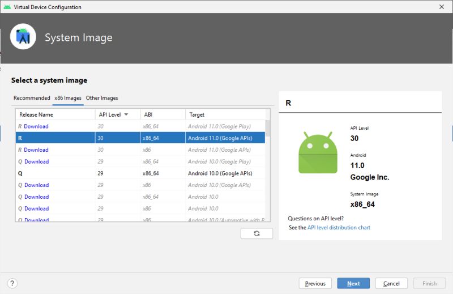Image resolution: width=453 pixels, height=294 pixels.
Task: Click Android 10.0 (Google APIs) target for x86_64
Action: (220, 173)
